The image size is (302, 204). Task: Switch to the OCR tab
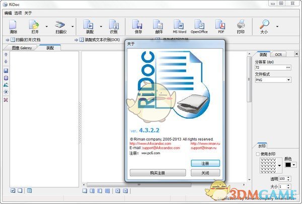(x=278, y=55)
